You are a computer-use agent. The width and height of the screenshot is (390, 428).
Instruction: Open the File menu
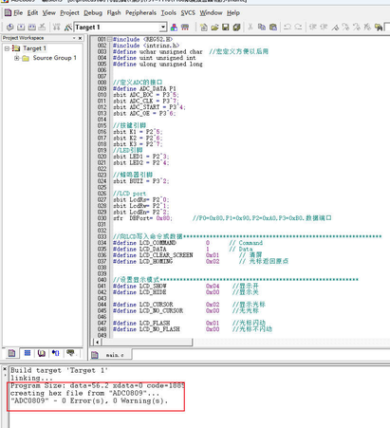[18, 12]
